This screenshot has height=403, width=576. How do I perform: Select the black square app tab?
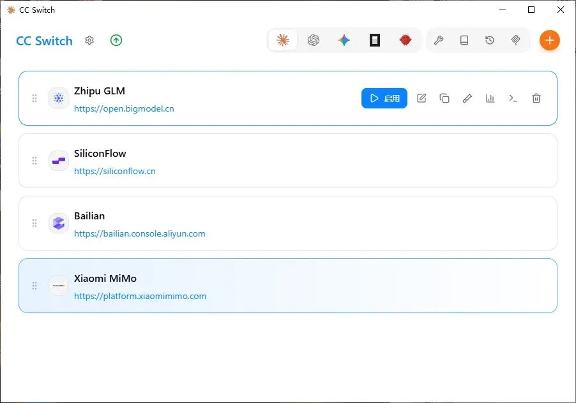pyautogui.click(x=375, y=40)
